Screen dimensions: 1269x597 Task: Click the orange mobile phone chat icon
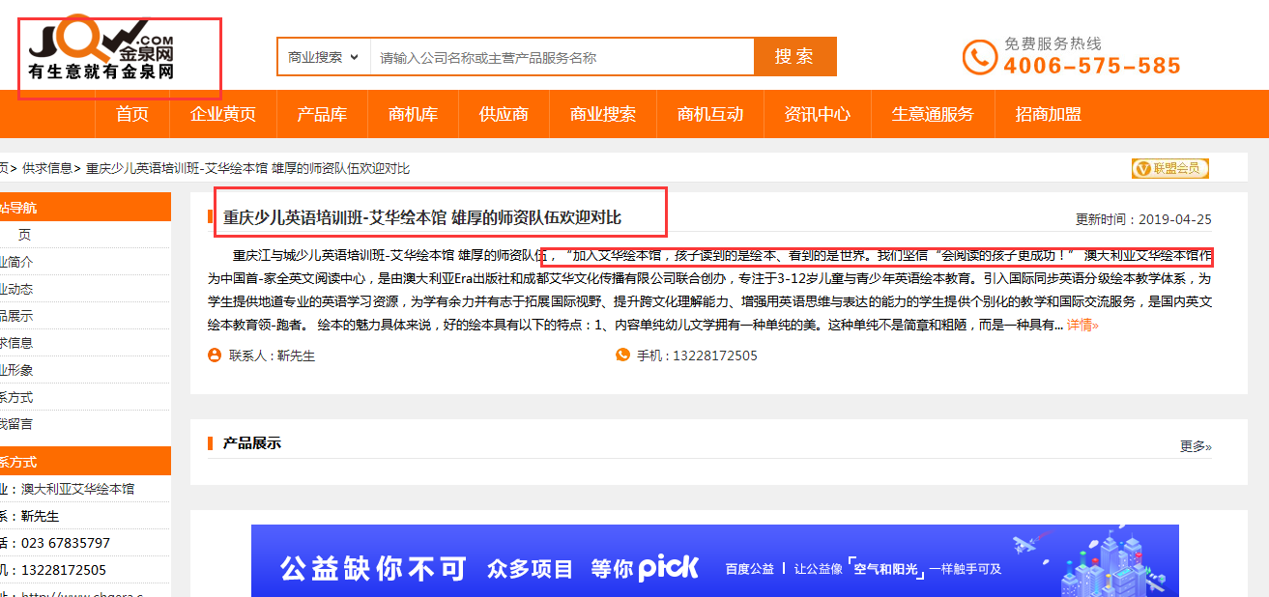tap(622, 355)
